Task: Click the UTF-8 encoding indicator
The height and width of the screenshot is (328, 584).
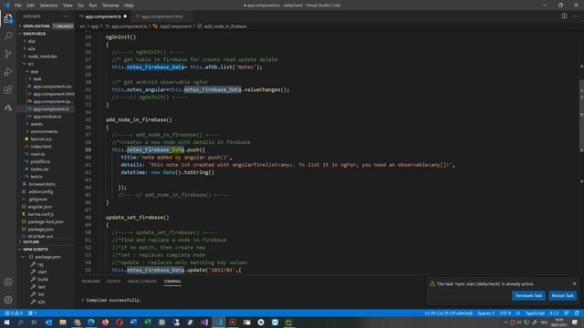Action: click(505, 313)
